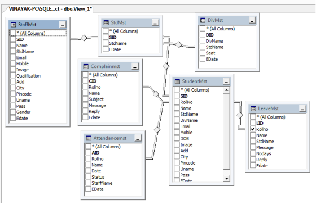The width and height of the screenshot is (316, 209).
Task: Click City field name in StudentMst
Action: [184, 157]
